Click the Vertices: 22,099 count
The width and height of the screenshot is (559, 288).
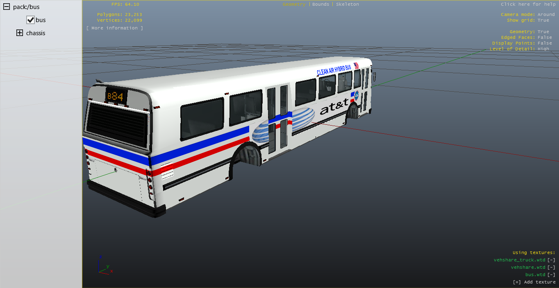coord(120,20)
